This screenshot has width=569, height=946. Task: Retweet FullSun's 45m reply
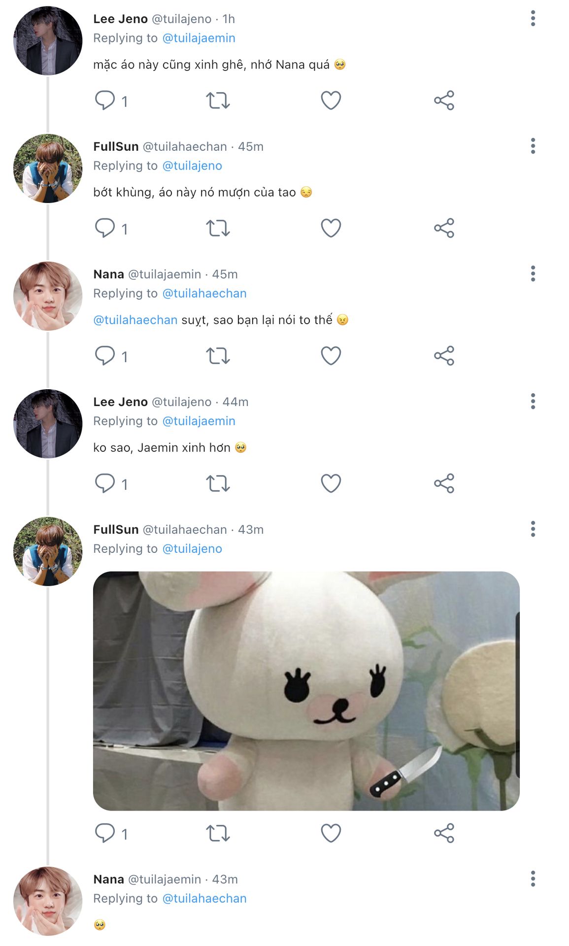tap(218, 228)
